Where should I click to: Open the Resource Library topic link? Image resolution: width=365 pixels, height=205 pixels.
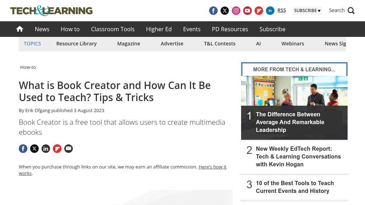click(x=76, y=44)
